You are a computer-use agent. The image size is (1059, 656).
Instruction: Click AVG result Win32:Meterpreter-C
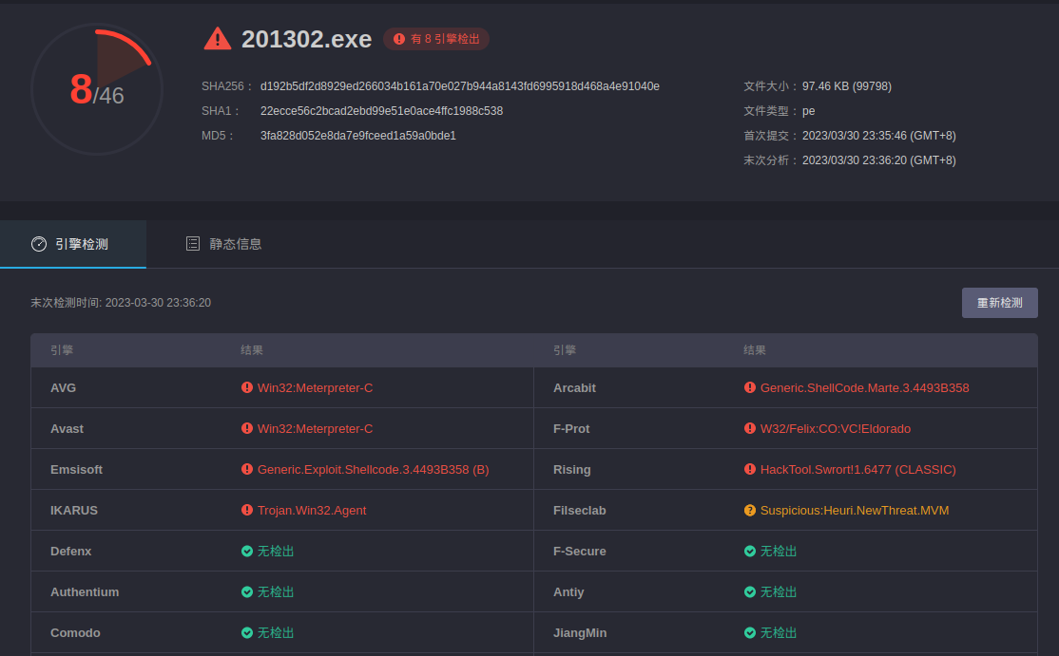coord(315,387)
